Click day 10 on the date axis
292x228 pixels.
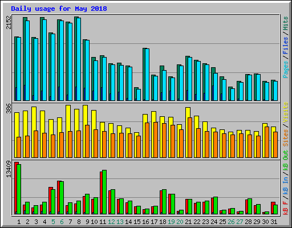click(94, 222)
